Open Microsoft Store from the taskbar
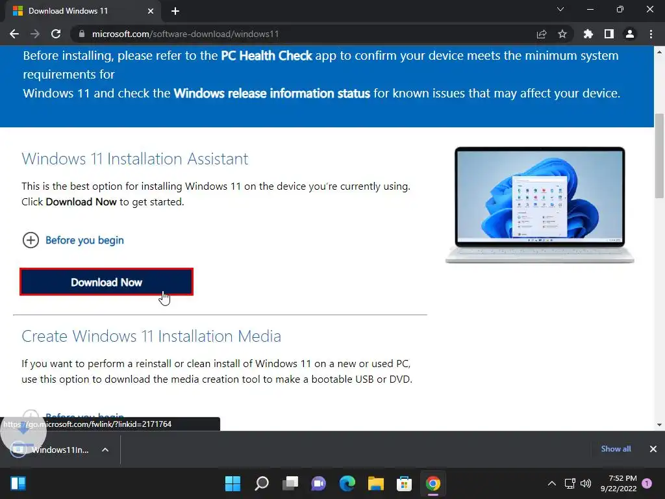Viewport: 665px width, 499px height. click(404, 483)
